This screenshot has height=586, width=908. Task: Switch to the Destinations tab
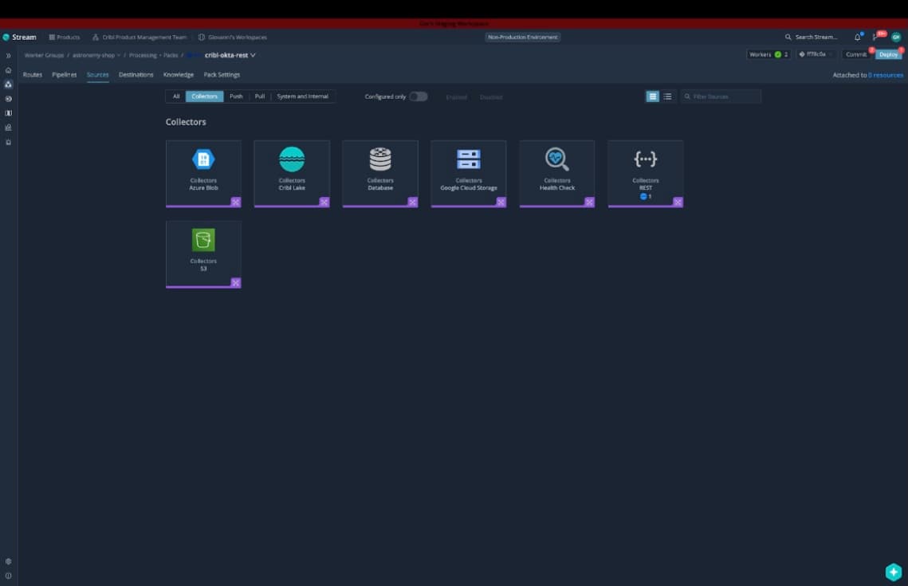click(136, 74)
